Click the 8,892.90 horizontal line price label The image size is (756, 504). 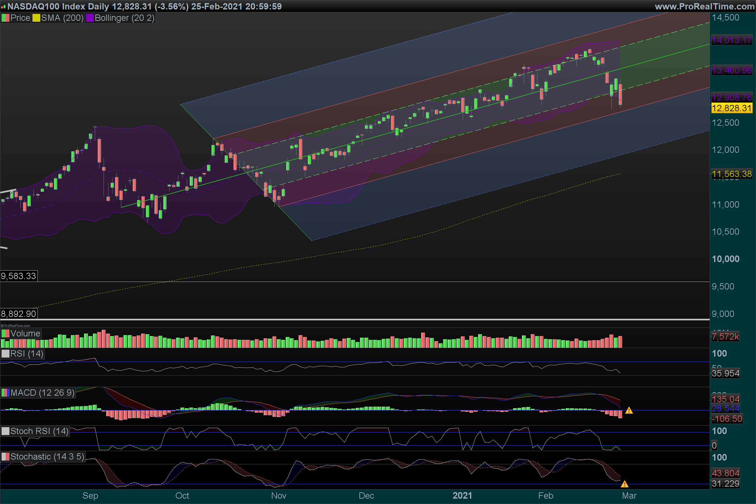coord(19,314)
